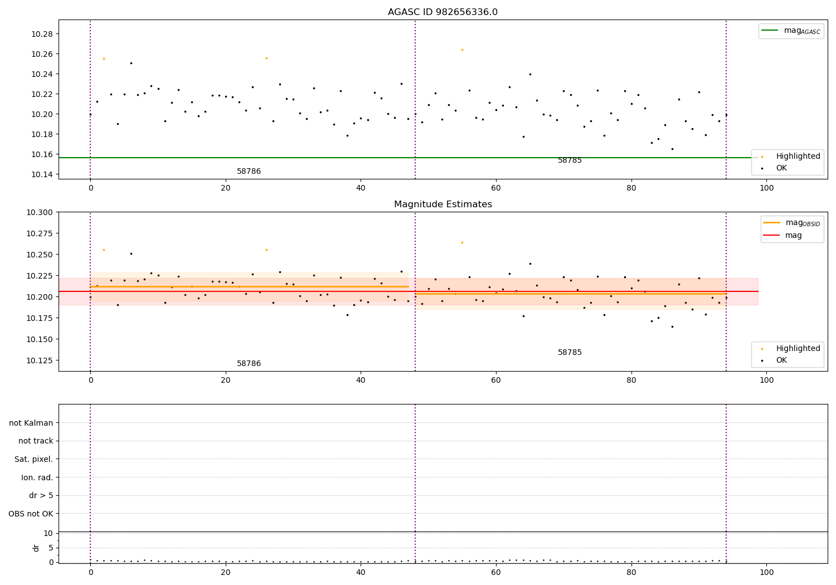Click the x-axis tick 60 in top plot
Viewport: 836px width, 585px height.
pos(496,188)
